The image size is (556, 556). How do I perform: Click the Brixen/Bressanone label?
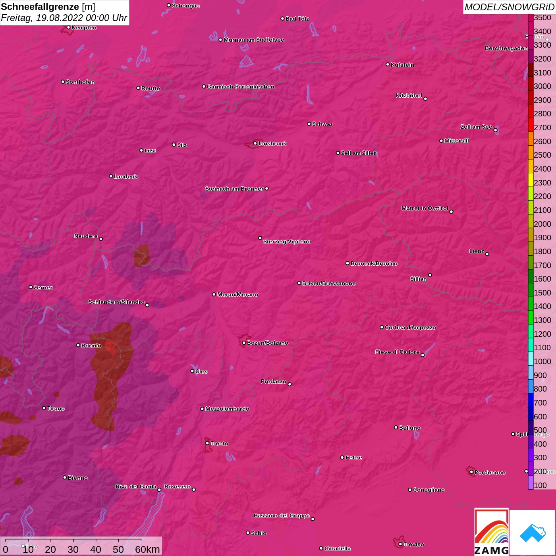click(x=329, y=283)
